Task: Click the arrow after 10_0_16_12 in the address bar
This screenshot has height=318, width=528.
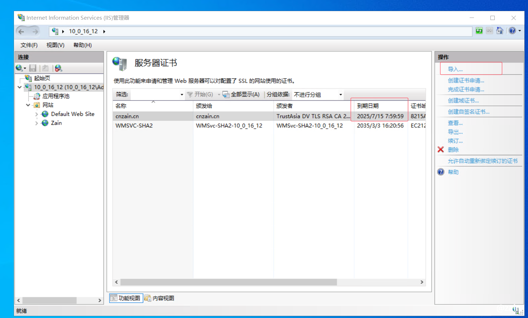Action: point(104,31)
